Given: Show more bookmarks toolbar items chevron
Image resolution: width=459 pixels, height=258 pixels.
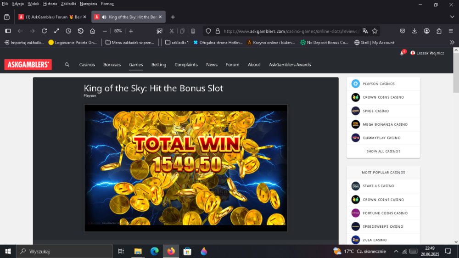Looking at the screenshot, I should [x=452, y=42].
